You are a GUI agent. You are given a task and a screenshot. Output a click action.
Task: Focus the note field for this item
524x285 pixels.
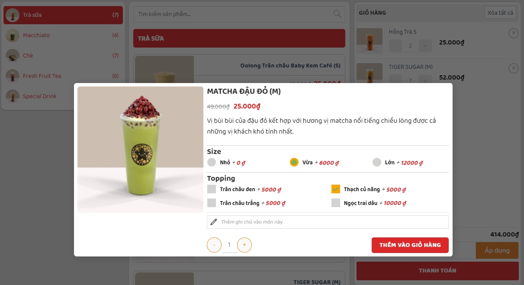[328, 222]
